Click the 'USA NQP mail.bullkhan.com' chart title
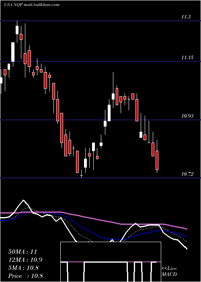The width and height of the screenshot is (201, 282). [x=32, y=5]
